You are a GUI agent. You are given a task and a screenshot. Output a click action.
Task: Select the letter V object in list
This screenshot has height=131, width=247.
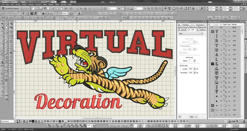pos(216,32)
